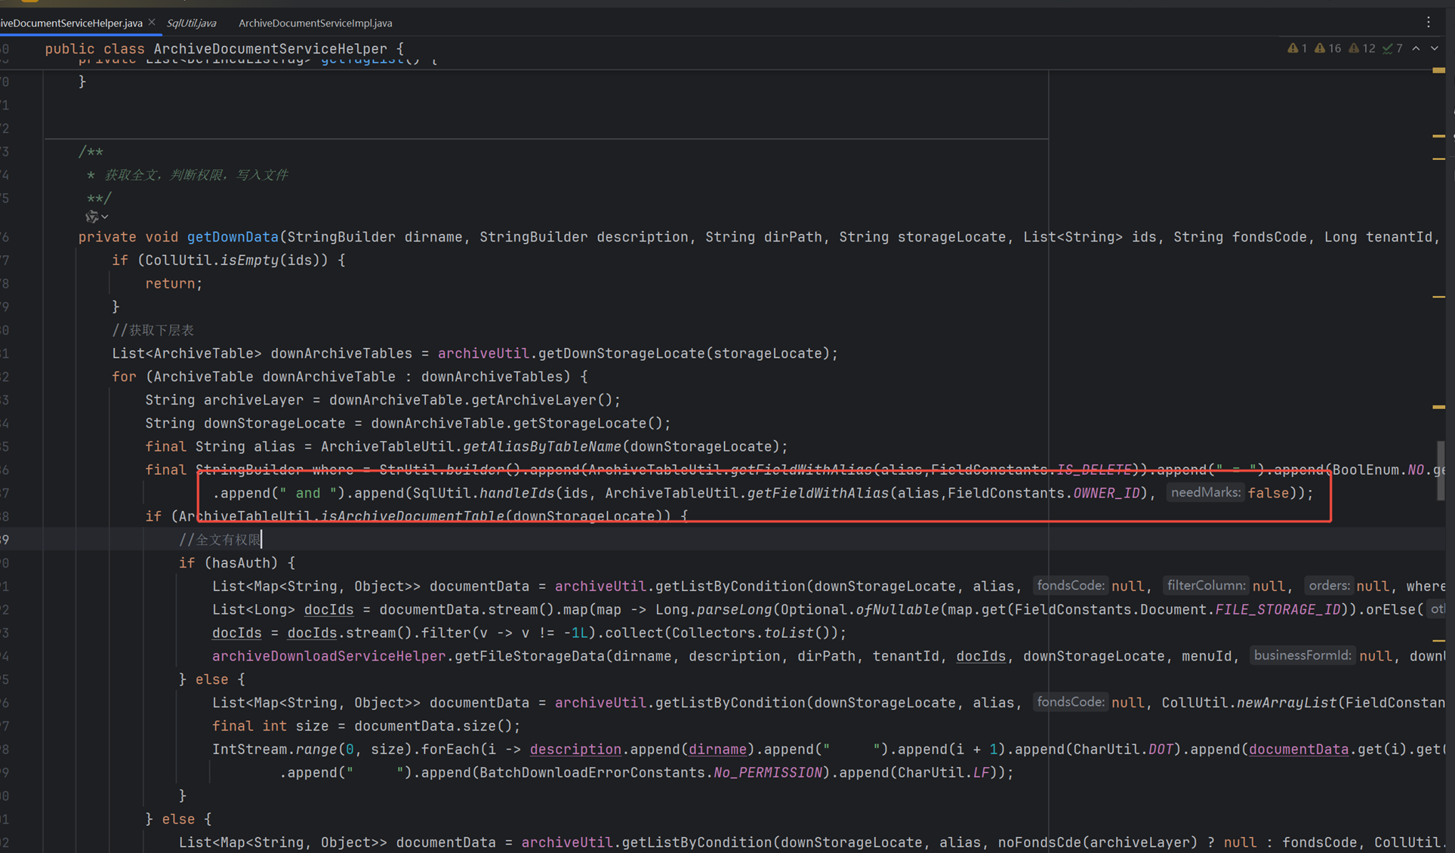This screenshot has height=853, width=1455.
Task: Click the first warning indicator showing 1
Action: [1297, 48]
